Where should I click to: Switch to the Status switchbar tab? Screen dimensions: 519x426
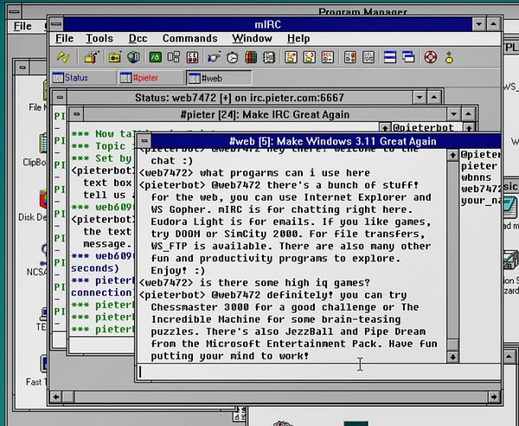[x=83, y=78]
